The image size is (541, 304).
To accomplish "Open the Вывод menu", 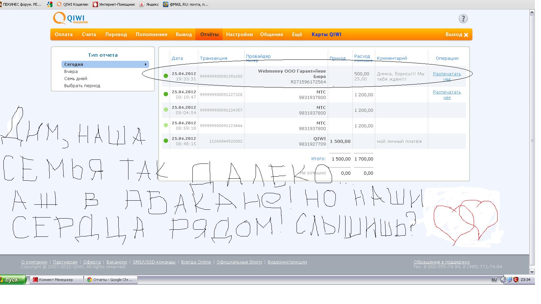I will (184, 34).
